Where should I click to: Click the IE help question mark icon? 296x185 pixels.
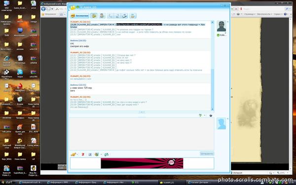[x=286, y=14]
